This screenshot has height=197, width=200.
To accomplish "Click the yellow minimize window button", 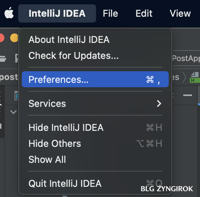I will pyautogui.click(x=14, y=38).
